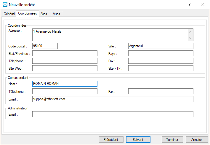Close the Nouvelle société dialog
The image size is (210, 145).
pyautogui.click(x=203, y=4)
